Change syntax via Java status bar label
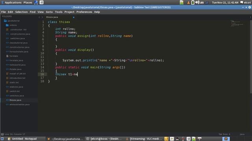The image size is (252, 141). pyautogui.click(x=242, y=134)
